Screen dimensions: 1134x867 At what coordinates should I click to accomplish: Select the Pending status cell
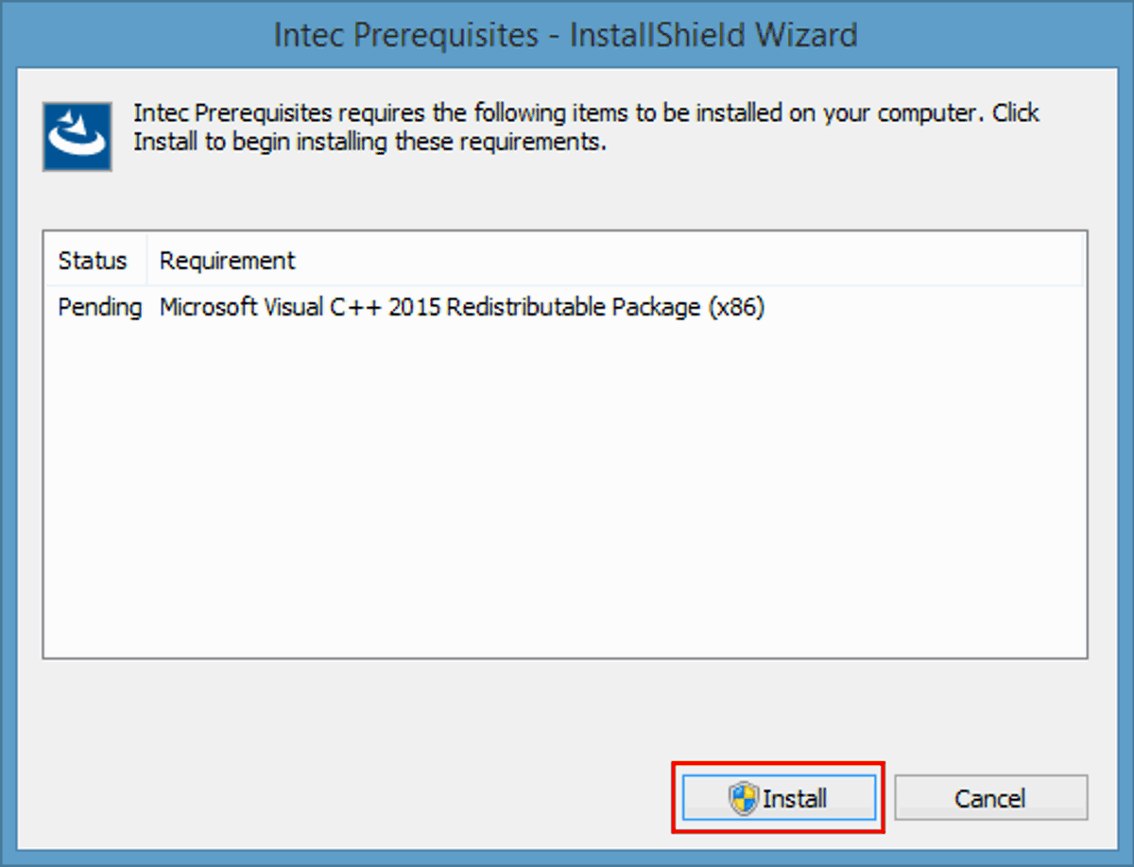coord(99,308)
